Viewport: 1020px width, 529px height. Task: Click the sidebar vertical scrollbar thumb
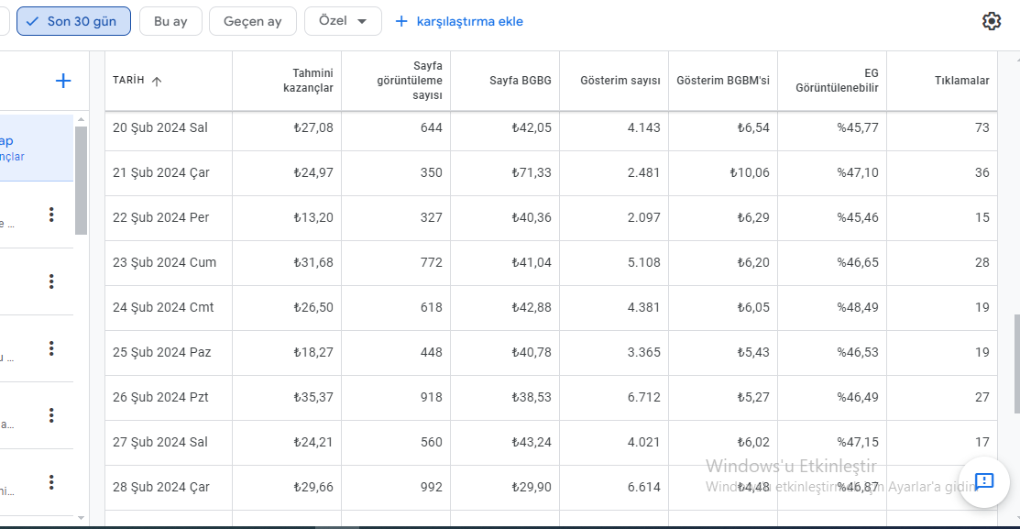tap(81, 181)
